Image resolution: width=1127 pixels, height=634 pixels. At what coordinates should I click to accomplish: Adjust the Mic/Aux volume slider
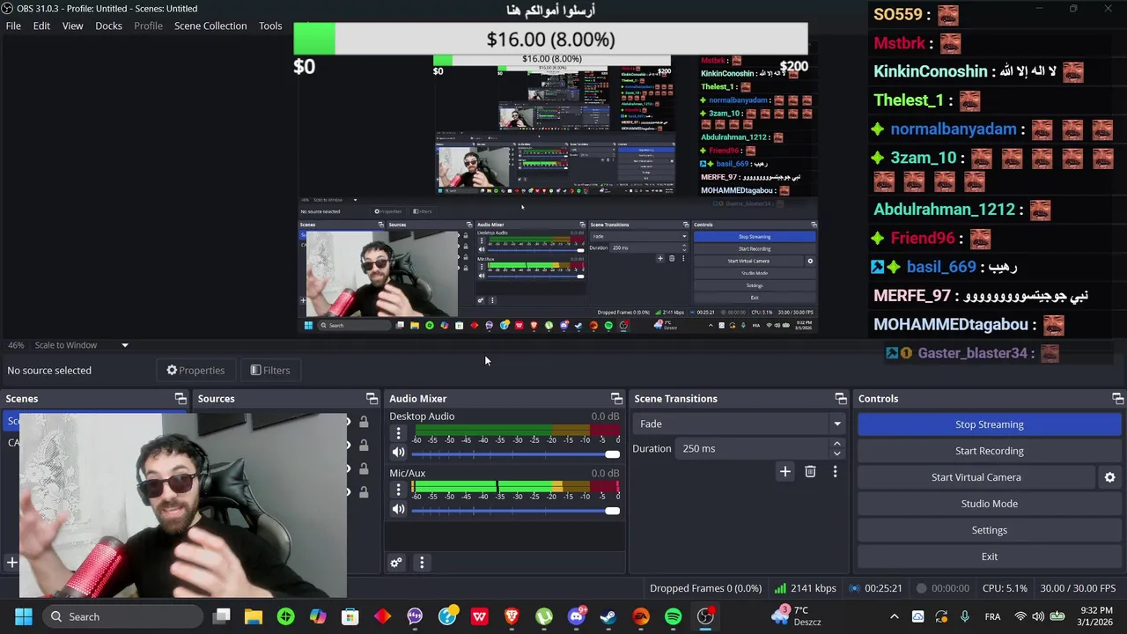515,511
